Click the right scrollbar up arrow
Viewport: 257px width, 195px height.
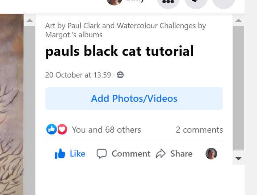click(x=238, y=20)
